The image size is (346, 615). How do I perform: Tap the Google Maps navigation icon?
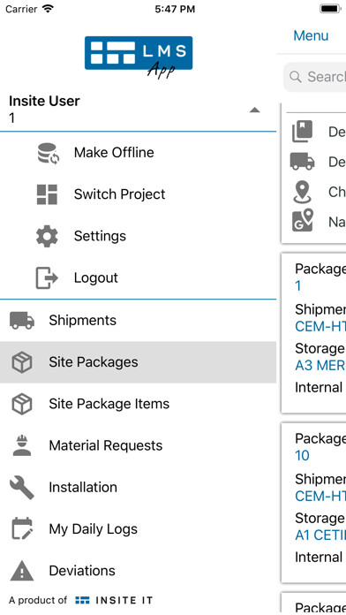[x=302, y=220]
